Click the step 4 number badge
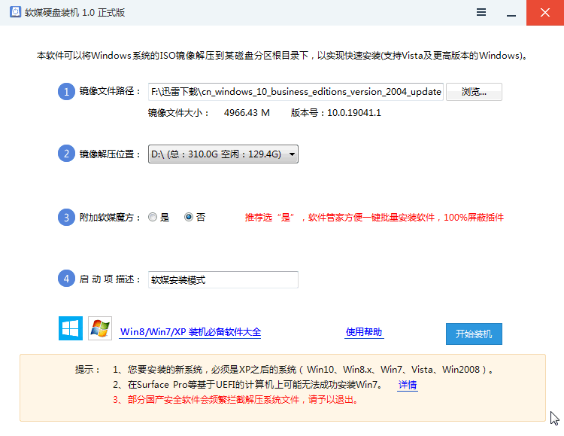The width and height of the screenshot is (564, 436). coord(67,279)
